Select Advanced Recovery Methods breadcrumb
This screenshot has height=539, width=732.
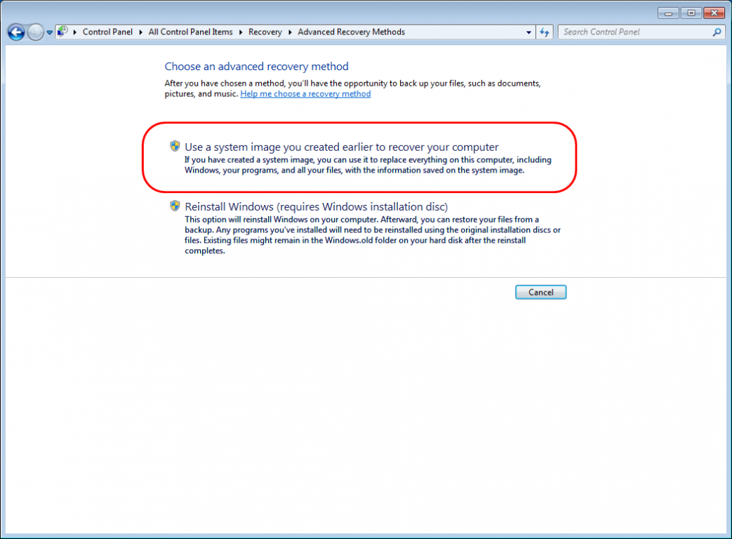[351, 32]
